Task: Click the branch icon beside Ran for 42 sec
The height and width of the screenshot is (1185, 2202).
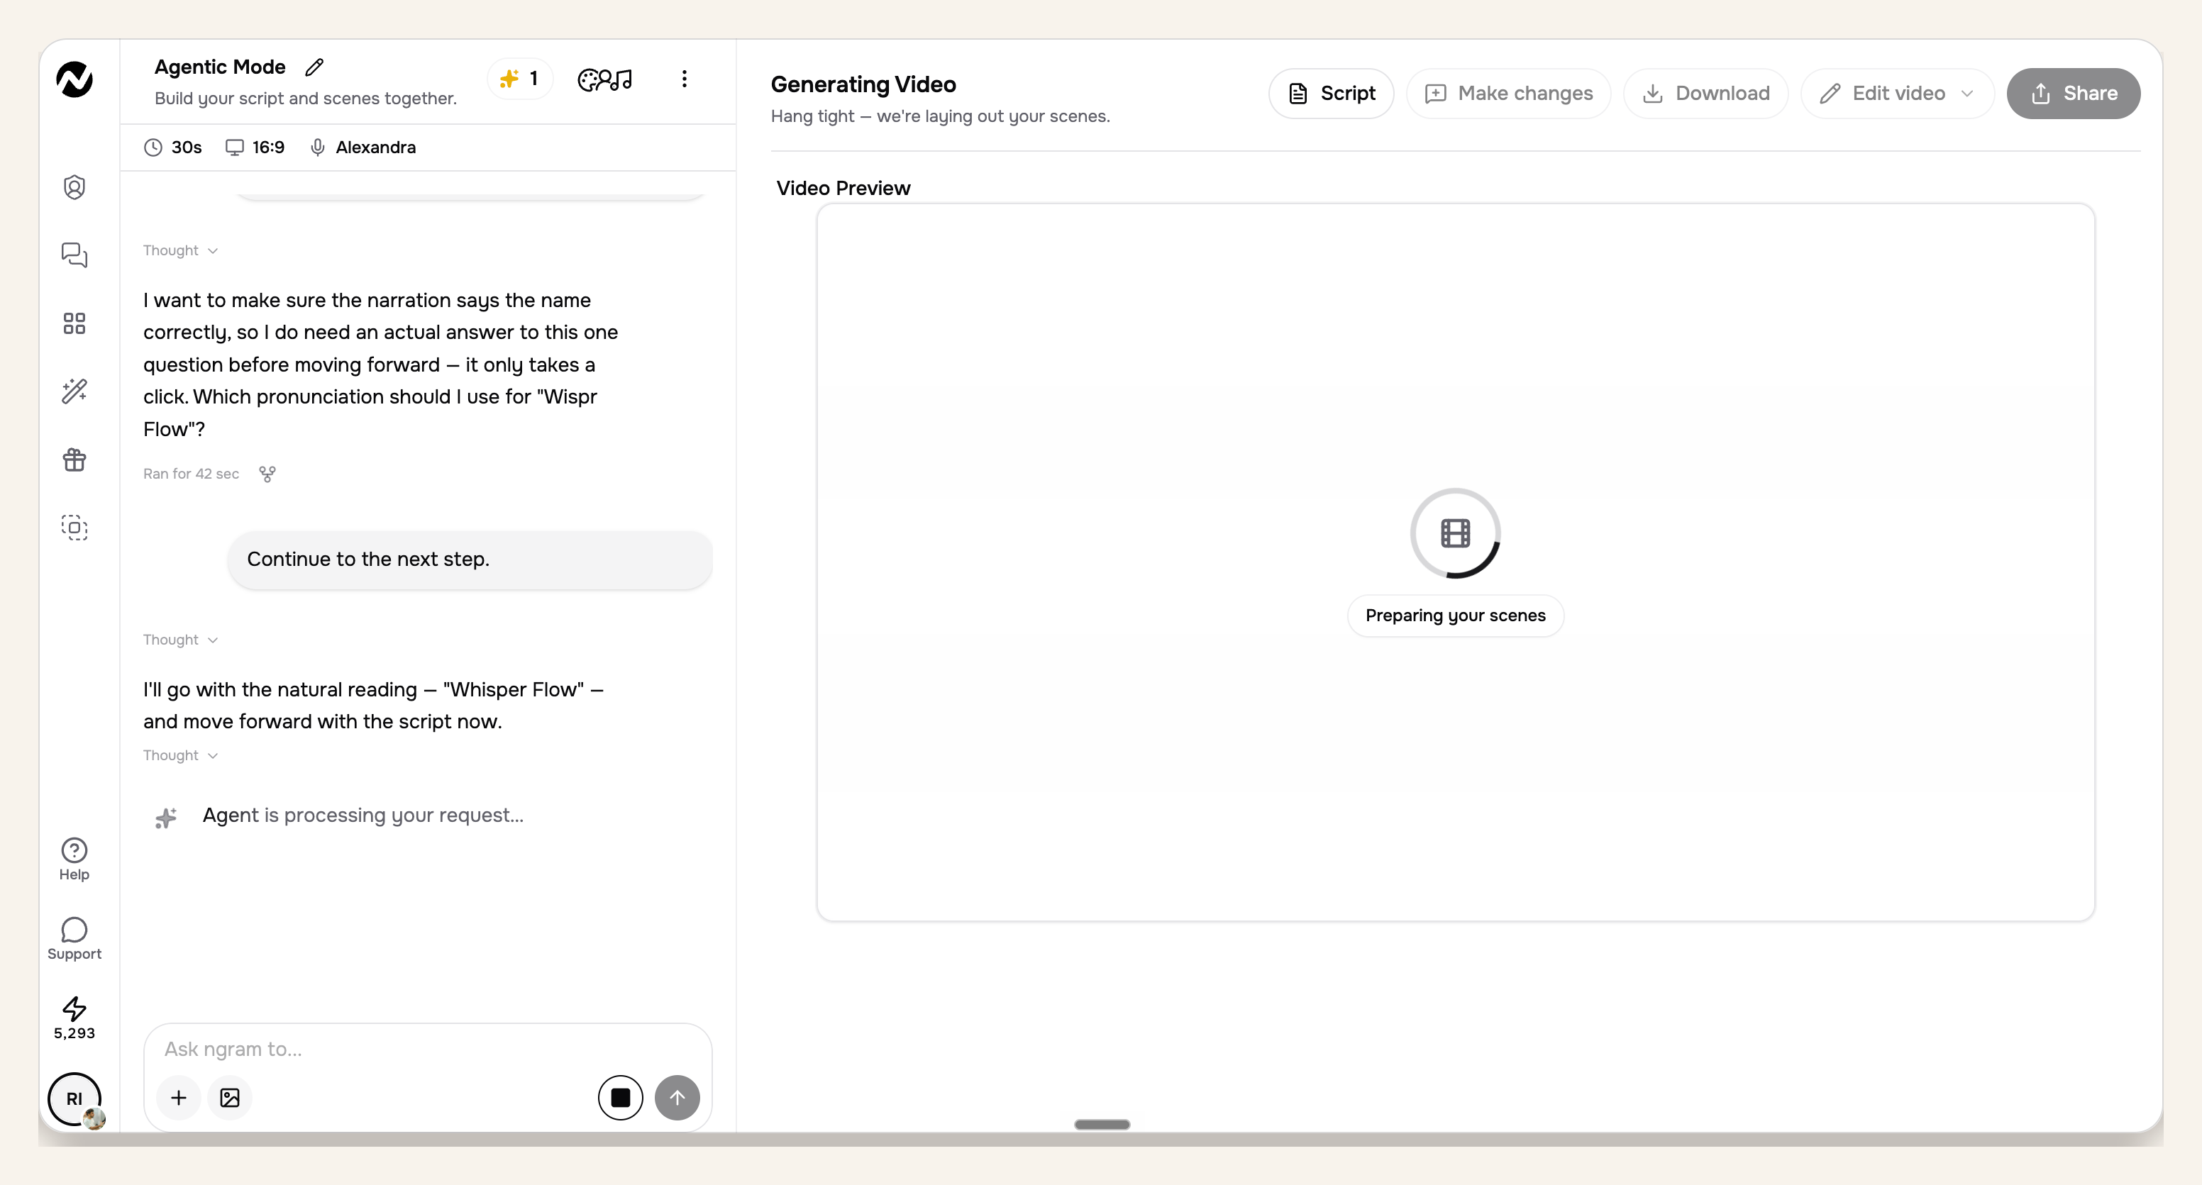Action: [267, 473]
